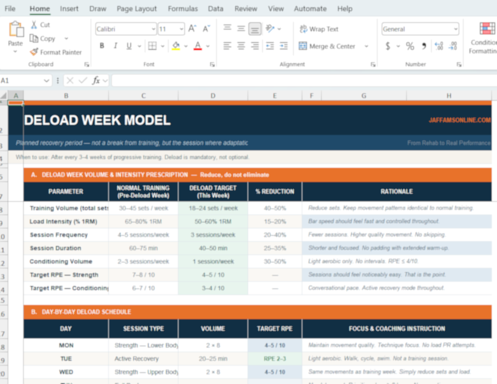Expand the General number format dropdown
The image size is (497, 384).
pos(455,29)
